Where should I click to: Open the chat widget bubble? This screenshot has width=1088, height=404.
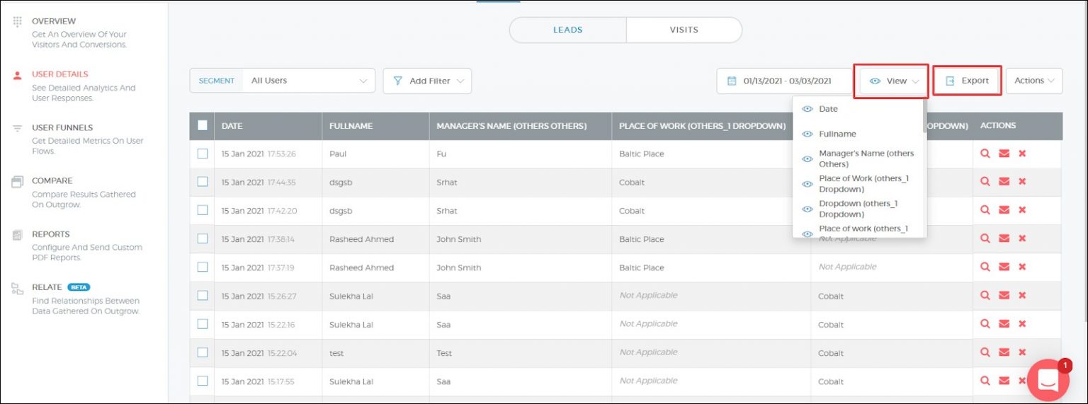pyautogui.click(x=1048, y=380)
